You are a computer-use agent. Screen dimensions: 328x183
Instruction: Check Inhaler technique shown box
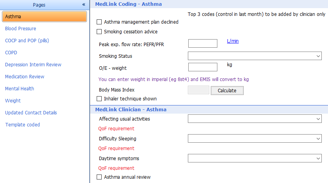pos(99,98)
